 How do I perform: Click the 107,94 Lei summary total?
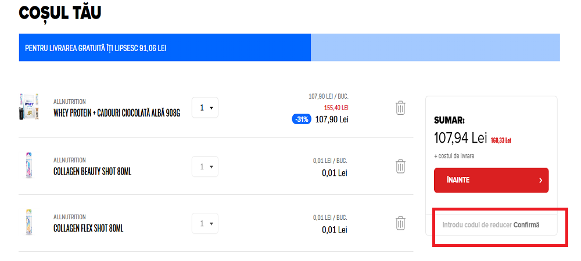tap(460, 138)
